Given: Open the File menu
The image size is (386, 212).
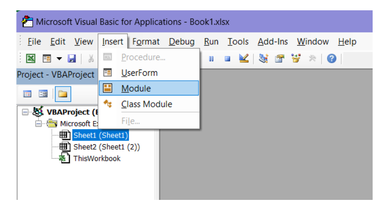Looking at the screenshot, I should pyautogui.click(x=34, y=42).
